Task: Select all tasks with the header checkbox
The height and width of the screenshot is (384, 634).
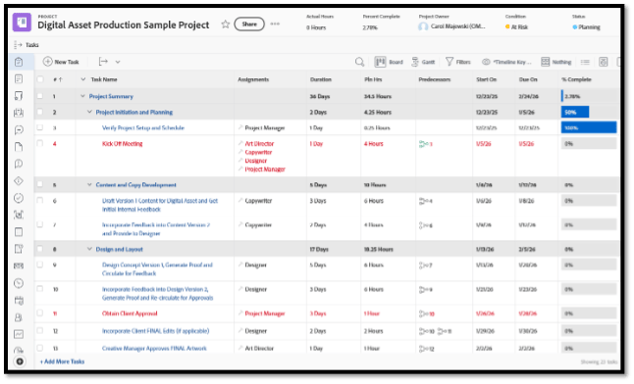Action: click(40, 79)
